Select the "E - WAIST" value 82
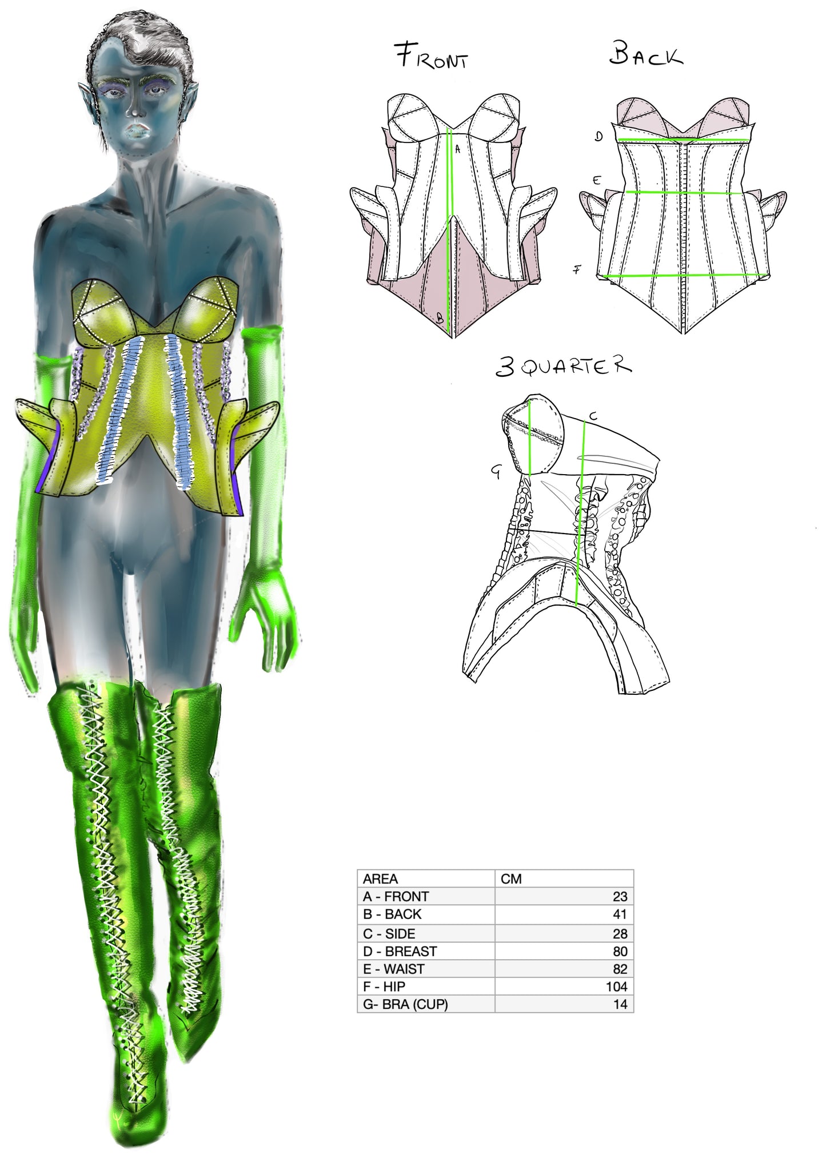The height and width of the screenshot is (1169, 826). pyautogui.click(x=620, y=969)
